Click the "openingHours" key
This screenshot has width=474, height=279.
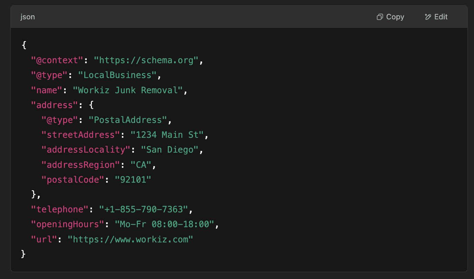click(67, 224)
